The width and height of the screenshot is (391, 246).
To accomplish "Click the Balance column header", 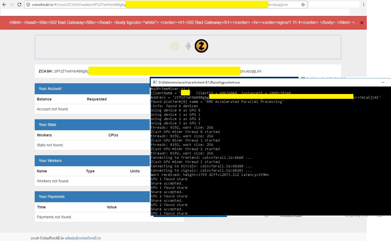I will (44, 99).
